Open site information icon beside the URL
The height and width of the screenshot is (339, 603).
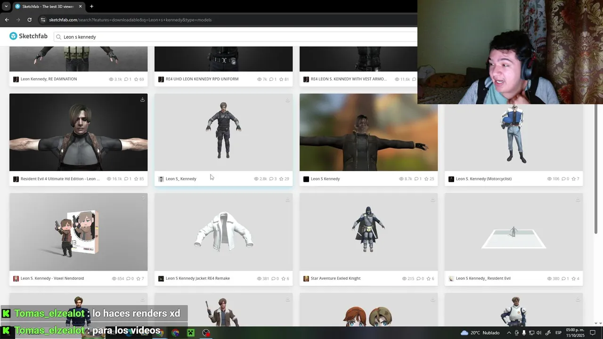click(x=43, y=20)
